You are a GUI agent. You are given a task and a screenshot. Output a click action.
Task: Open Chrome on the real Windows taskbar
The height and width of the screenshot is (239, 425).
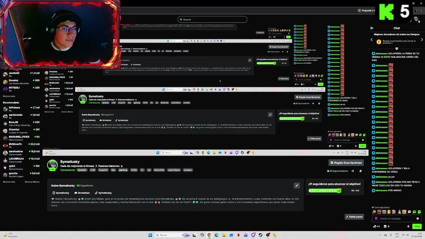(209, 235)
